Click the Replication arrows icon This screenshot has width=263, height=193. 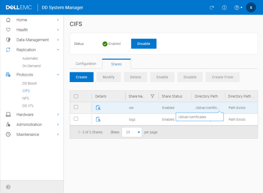[x=8, y=50]
